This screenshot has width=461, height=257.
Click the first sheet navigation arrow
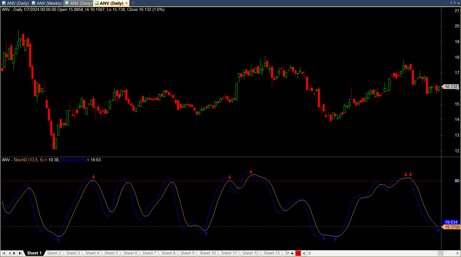click(x=4, y=253)
